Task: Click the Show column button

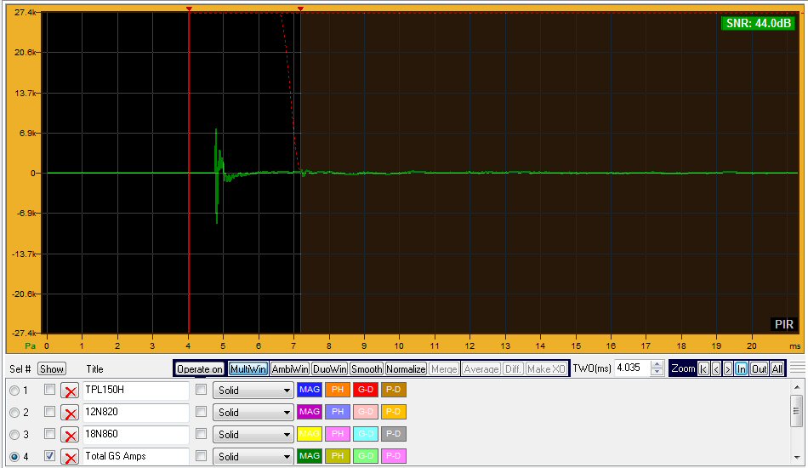Action: (52, 369)
